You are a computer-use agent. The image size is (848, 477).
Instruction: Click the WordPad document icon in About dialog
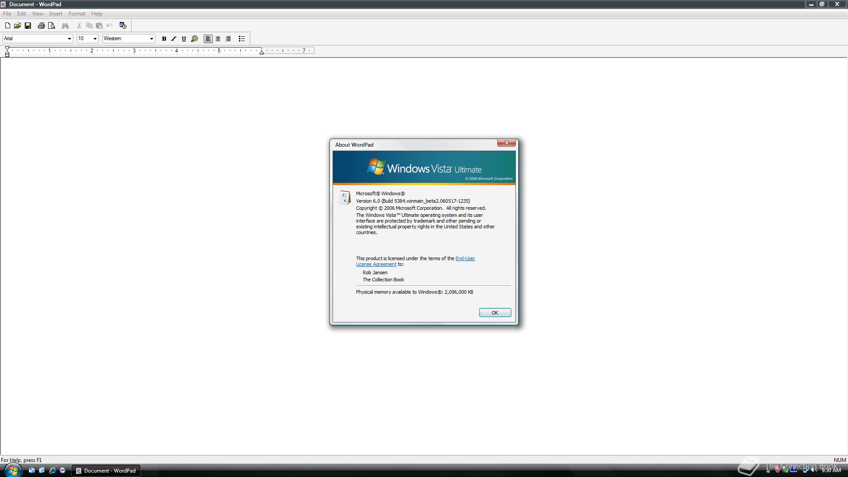(344, 197)
